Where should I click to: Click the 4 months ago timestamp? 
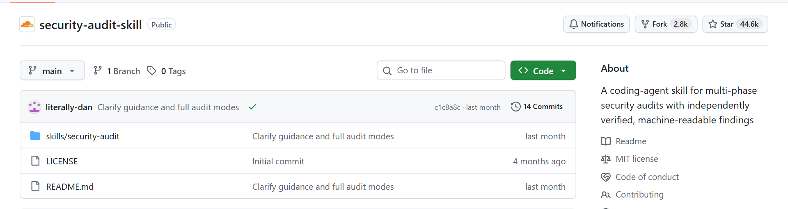[539, 161]
